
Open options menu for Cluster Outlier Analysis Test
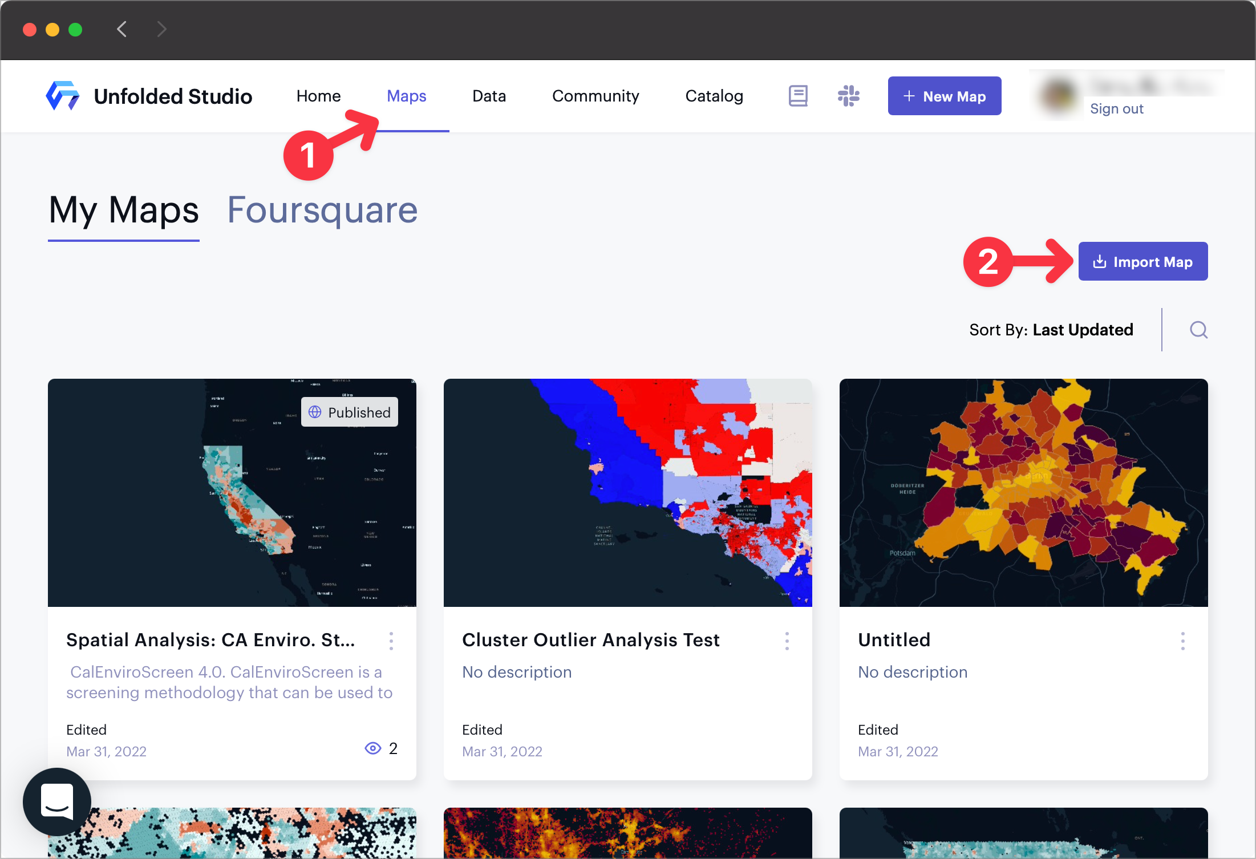(787, 641)
